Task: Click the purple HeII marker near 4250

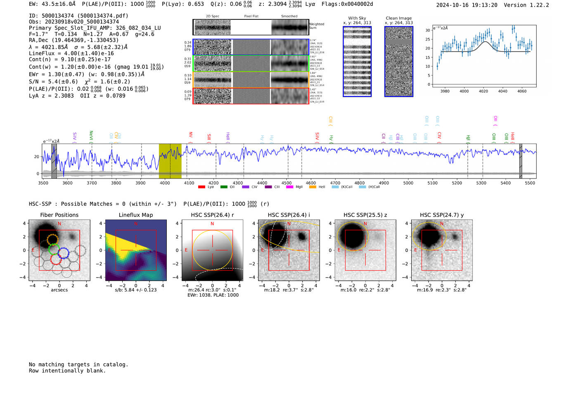Action: [x=227, y=137]
